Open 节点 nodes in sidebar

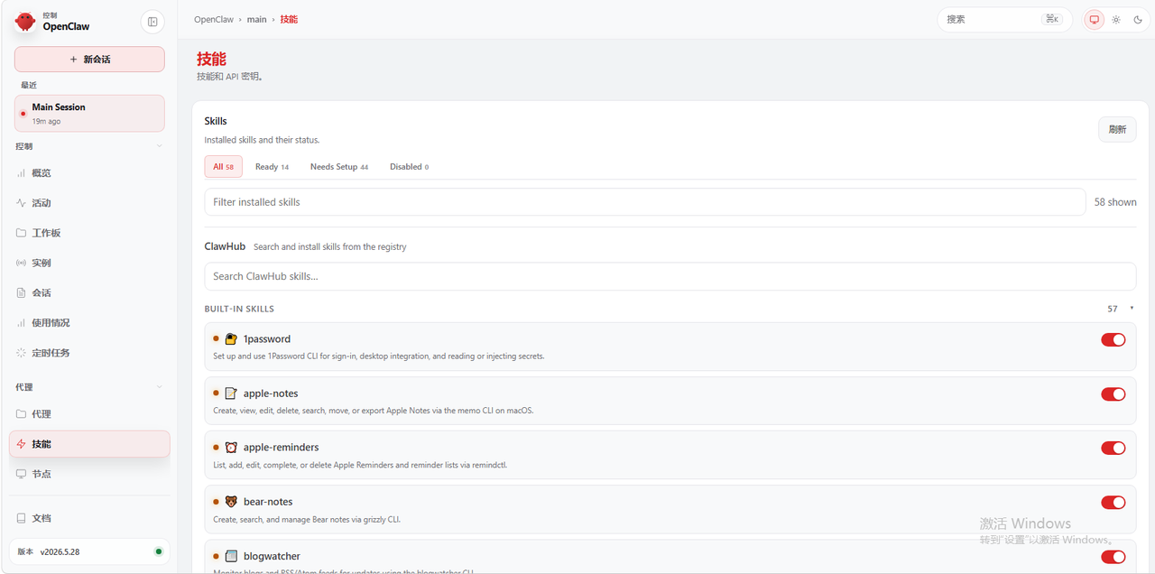[x=89, y=474]
